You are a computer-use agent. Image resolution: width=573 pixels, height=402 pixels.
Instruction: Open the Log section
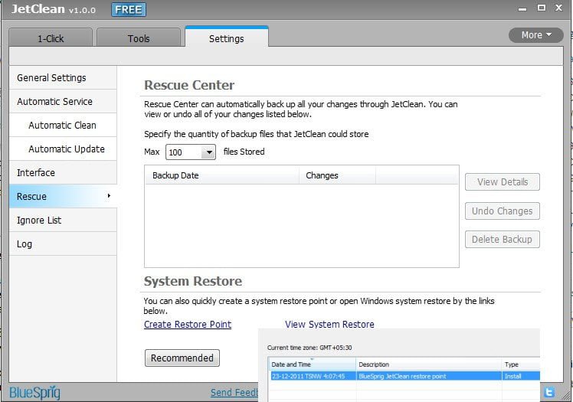click(63, 244)
